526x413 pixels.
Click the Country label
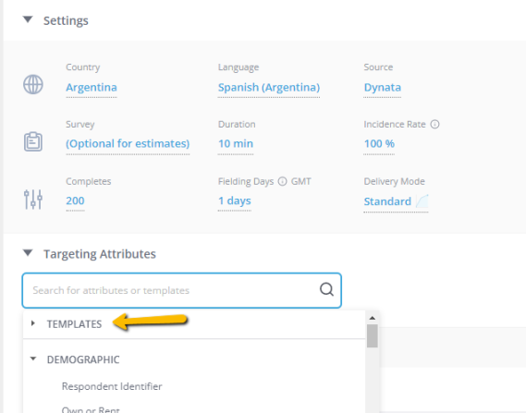pos(83,67)
